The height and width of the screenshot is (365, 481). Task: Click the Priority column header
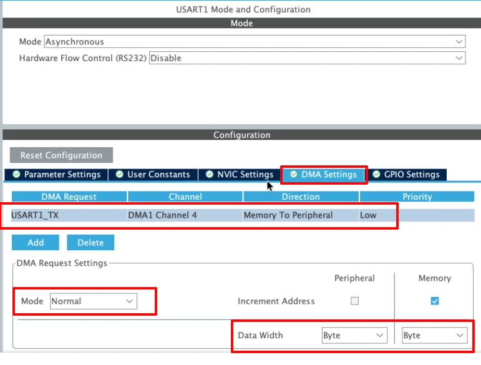pos(417,197)
